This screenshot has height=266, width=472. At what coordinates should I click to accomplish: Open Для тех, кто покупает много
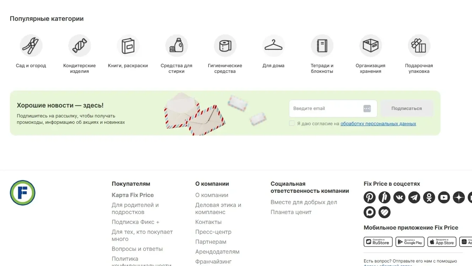point(142,236)
